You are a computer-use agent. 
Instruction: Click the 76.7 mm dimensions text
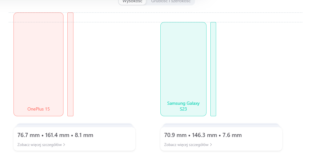[x=25, y=135]
